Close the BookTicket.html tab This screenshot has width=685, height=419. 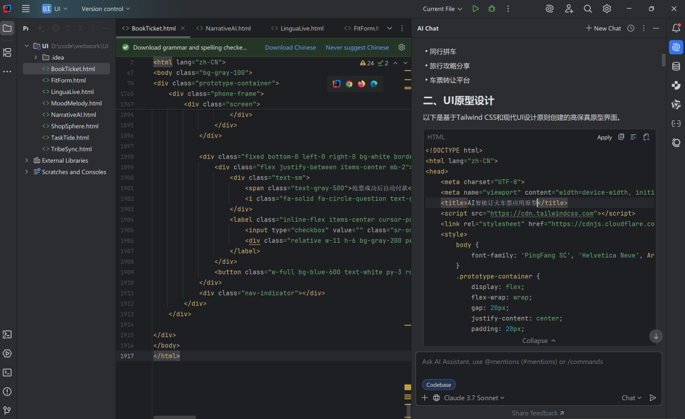(x=183, y=29)
